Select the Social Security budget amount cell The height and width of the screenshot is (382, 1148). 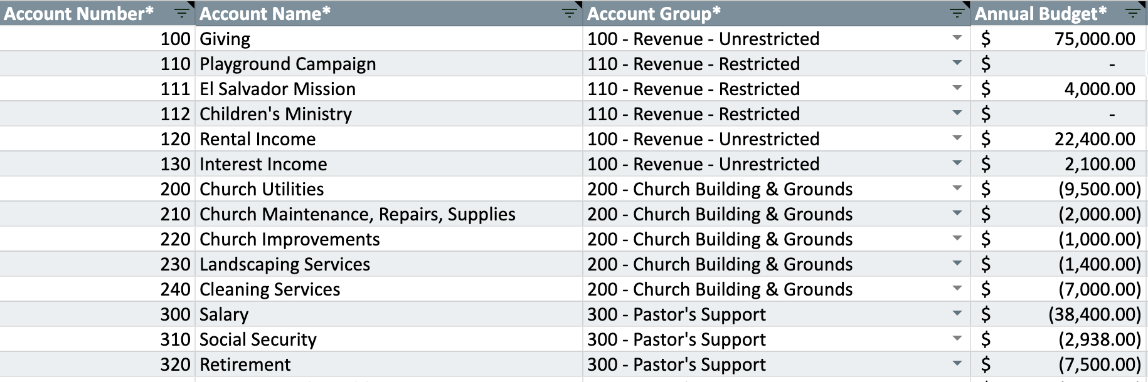pyautogui.click(x=1060, y=339)
